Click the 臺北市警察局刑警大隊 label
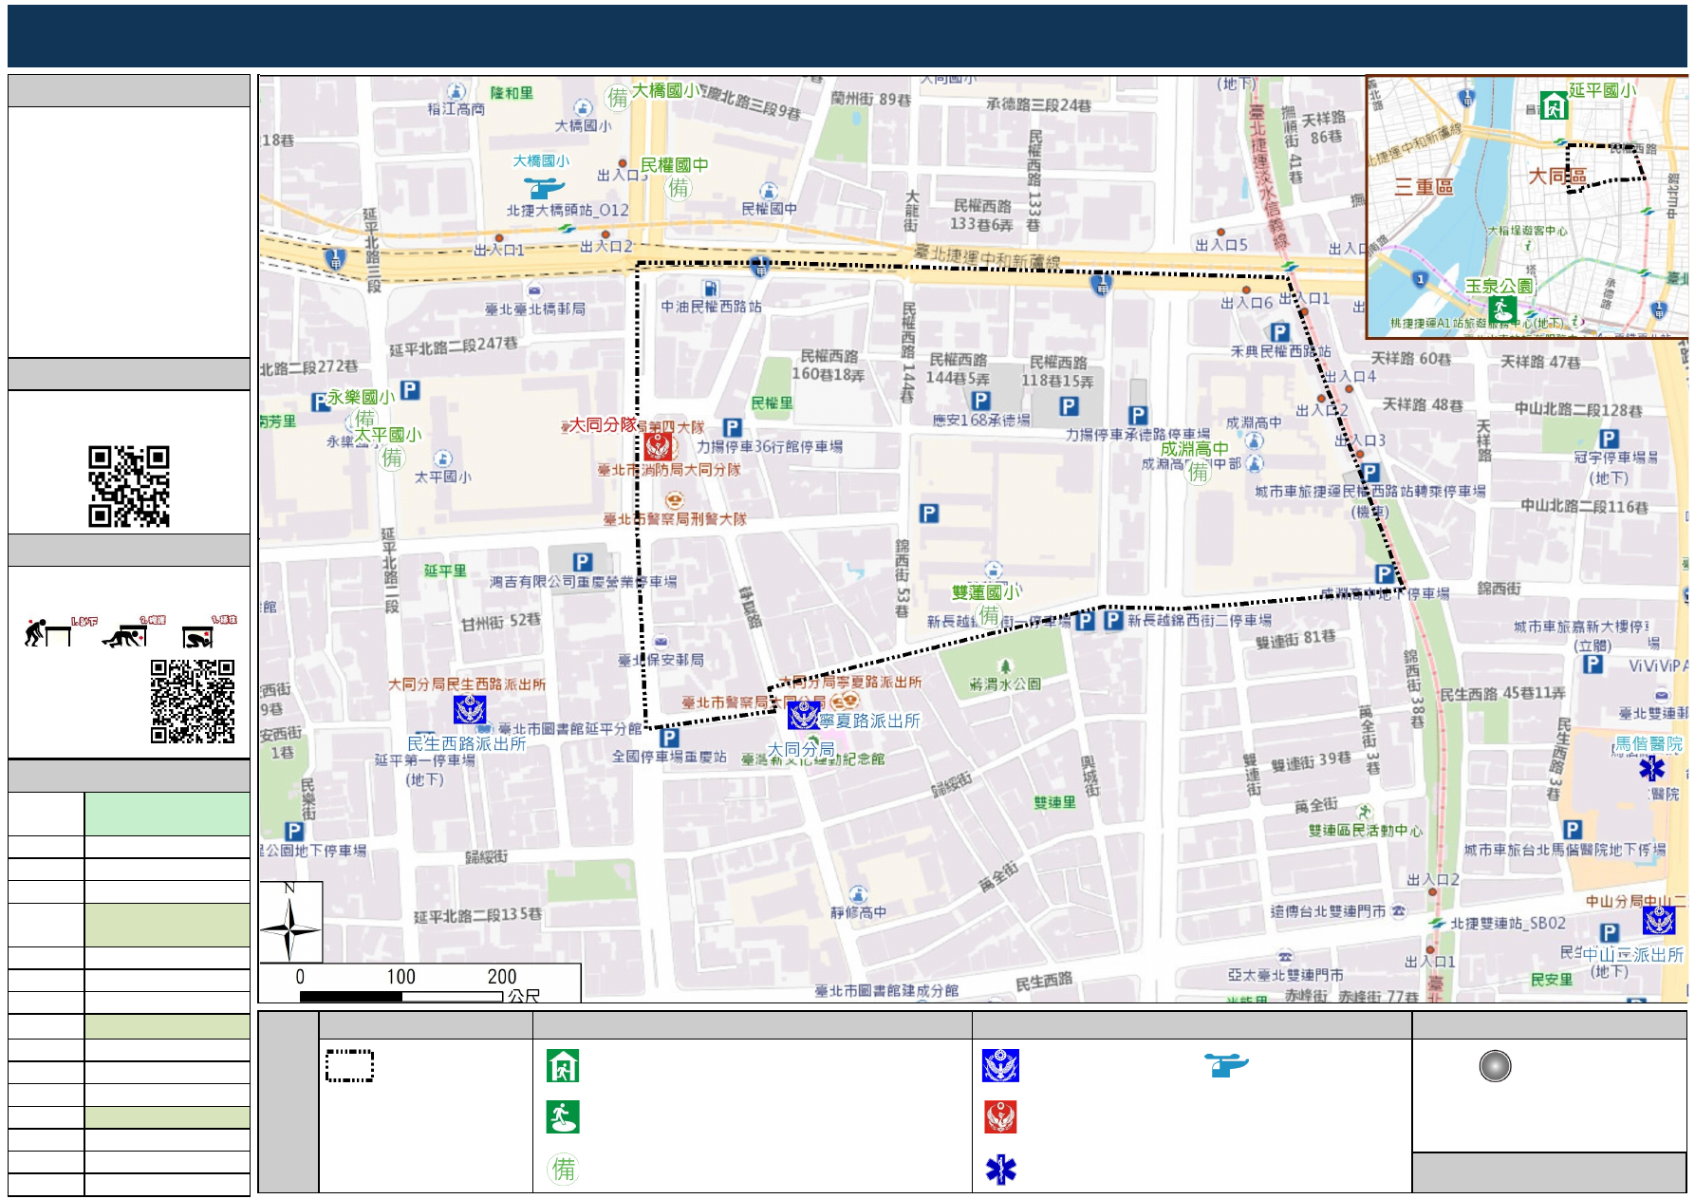 pyautogui.click(x=676, y=519)
